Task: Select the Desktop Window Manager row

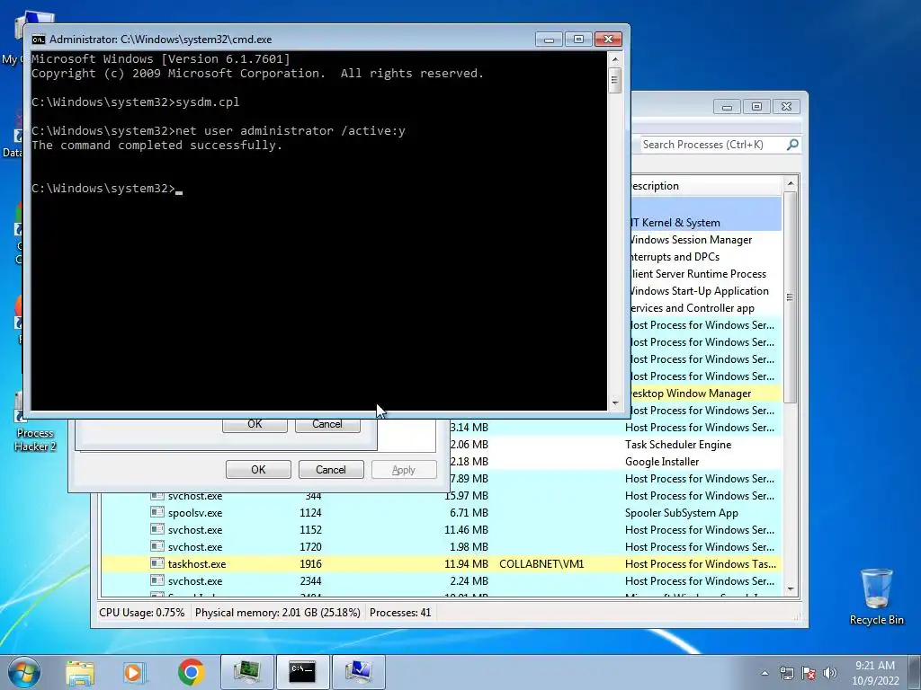Action: click(x=705, y=394)
